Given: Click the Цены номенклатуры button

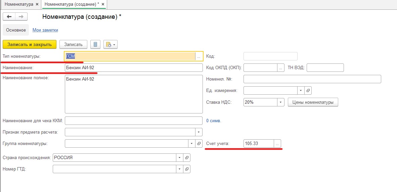Looking at the screenshot, I should click(313, 102).
